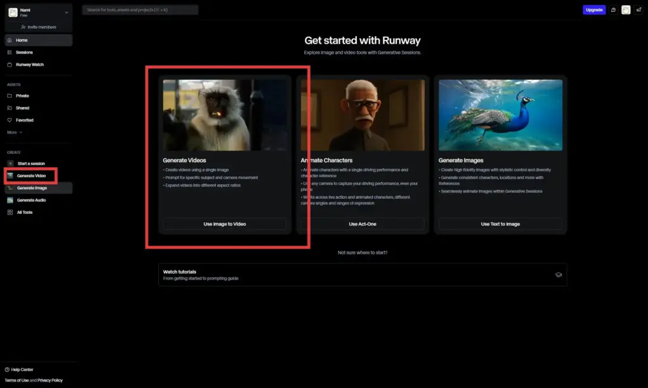Viewport: 648px width, 388px height.
Task: Click the Generate Video thumbnail icon
Action: [10, 175]
